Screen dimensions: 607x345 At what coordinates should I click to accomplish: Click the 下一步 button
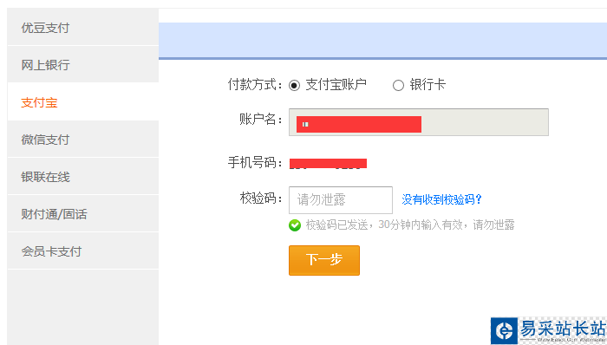[x=324, y=260]
